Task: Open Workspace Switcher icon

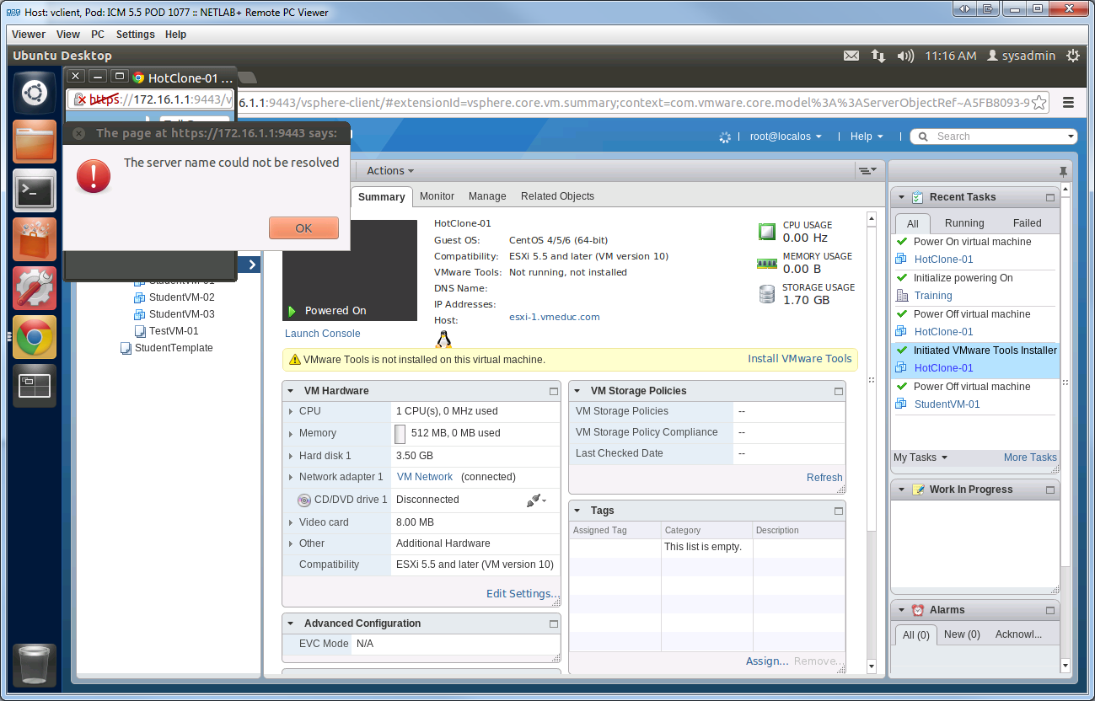Action: (x=35, y=386)
